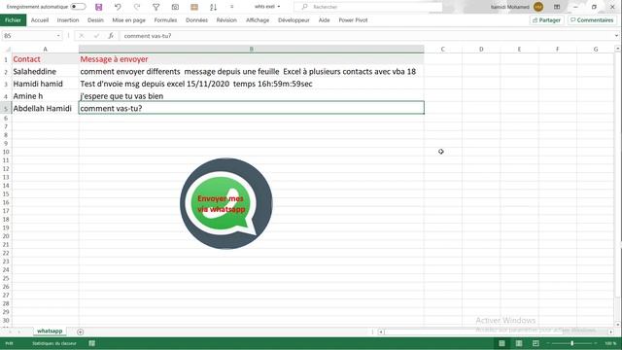The height and width of the screenshot is (350, 622).
Task: Select the cell starting with Test d'nvoie msg
Action: click(251, 84)
